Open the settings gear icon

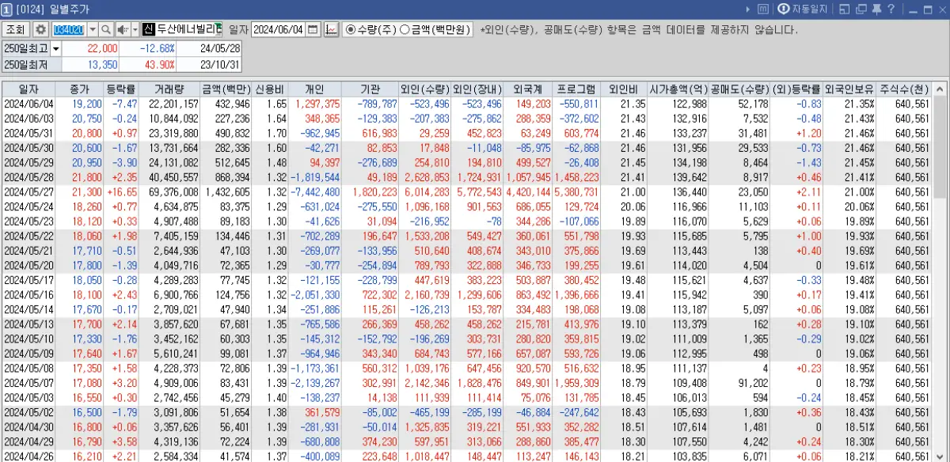[x=40, y=28]
